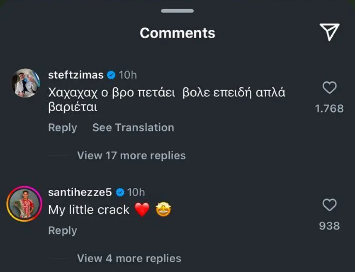355x272 pixels.
Task: Open the steftzimas profile picture
Action: coord(25,83)
